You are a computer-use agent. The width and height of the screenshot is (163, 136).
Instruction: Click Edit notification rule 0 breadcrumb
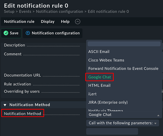coord(108,11)
